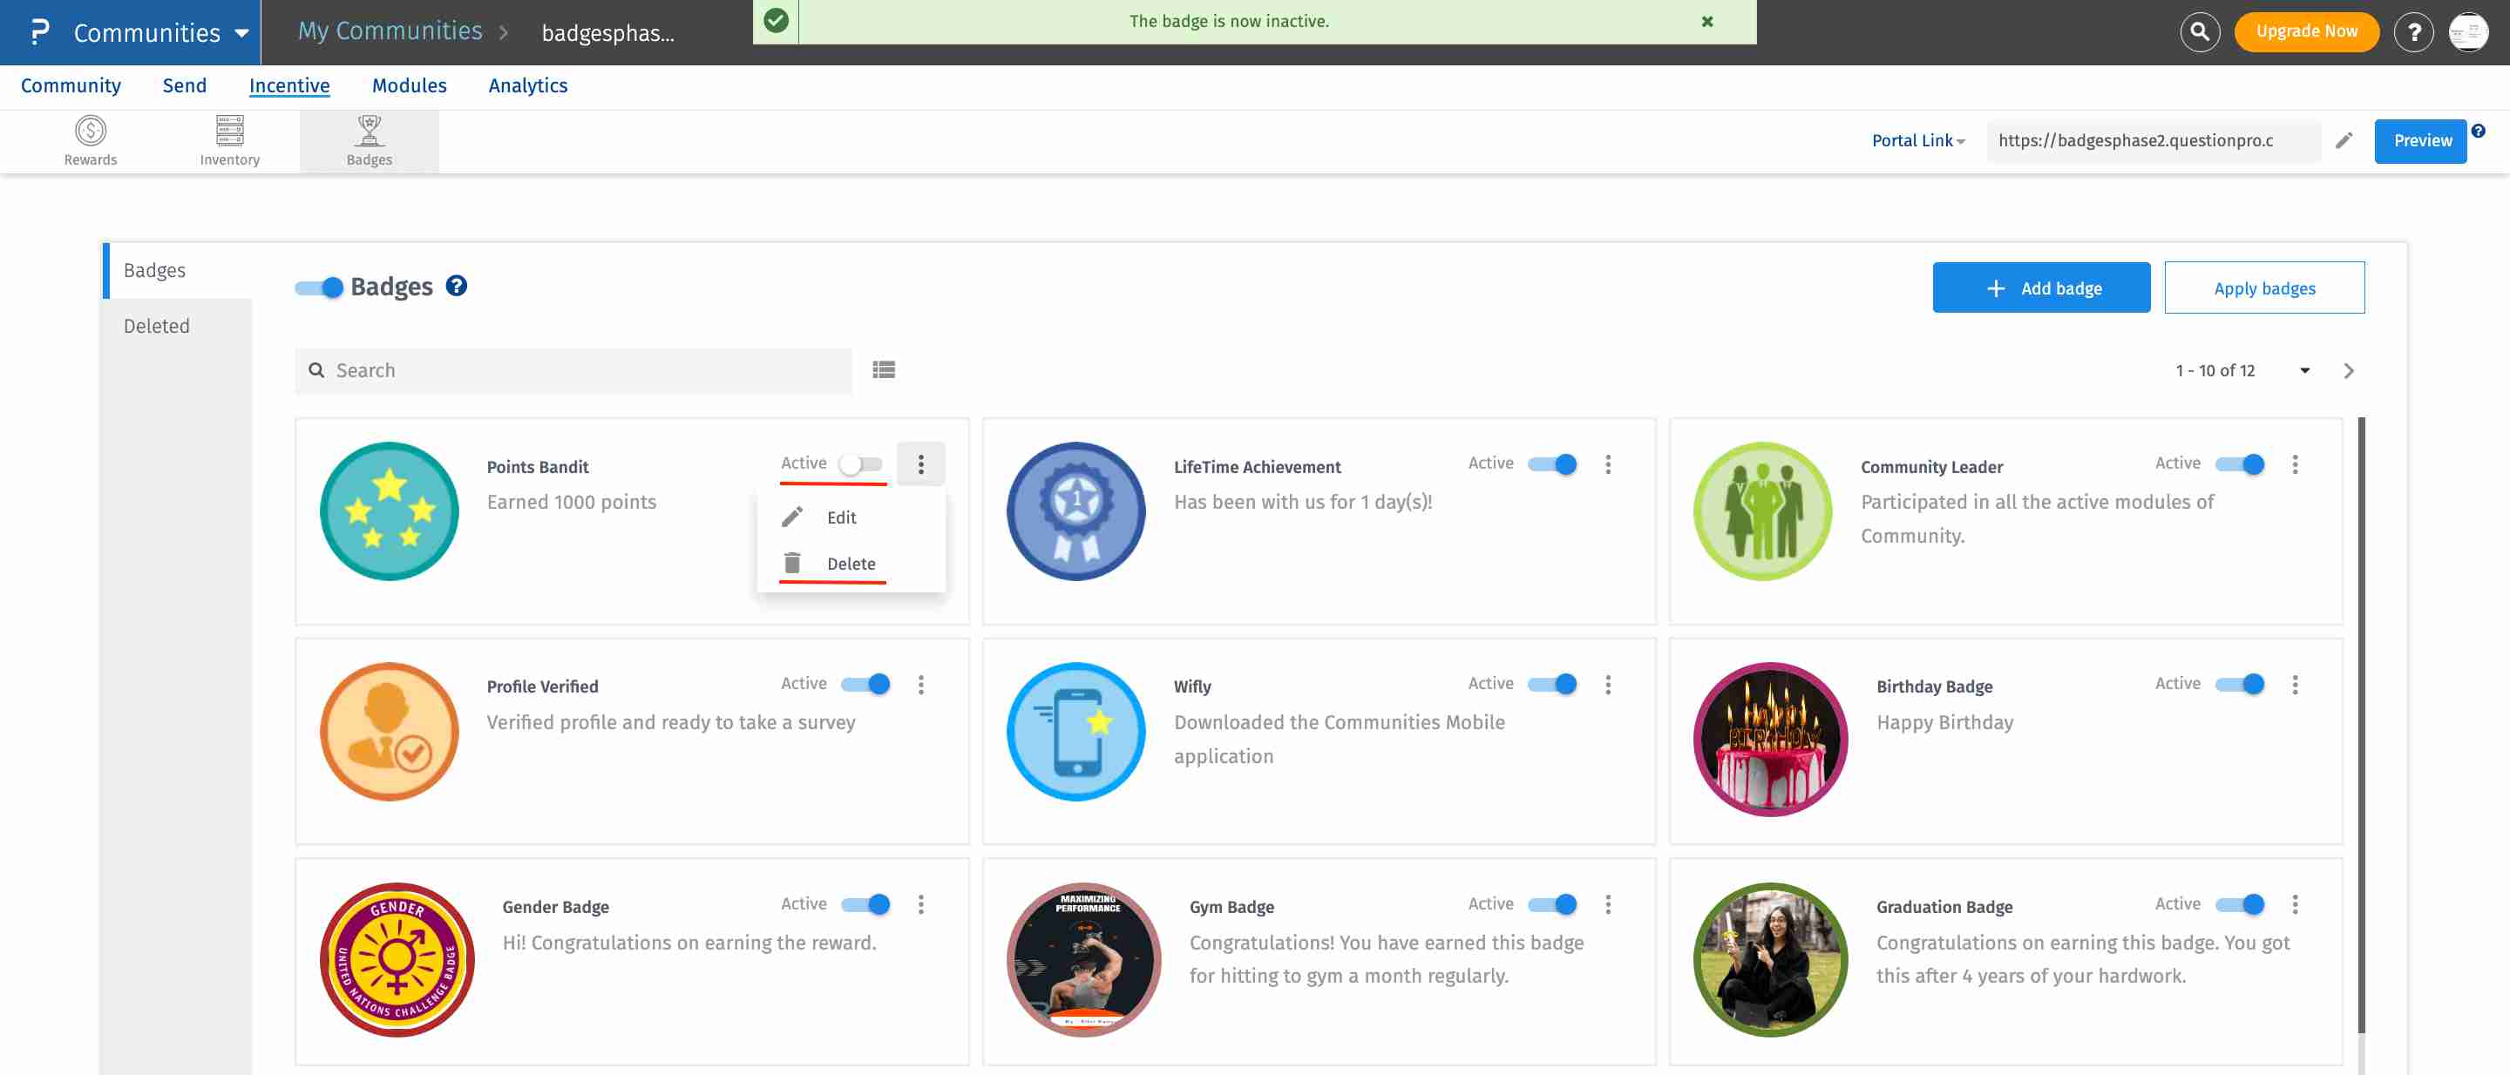Screen dimensions: 2510x1075
Task: Click the search magnifier icon in header
Action: (x=2198, y=31)
